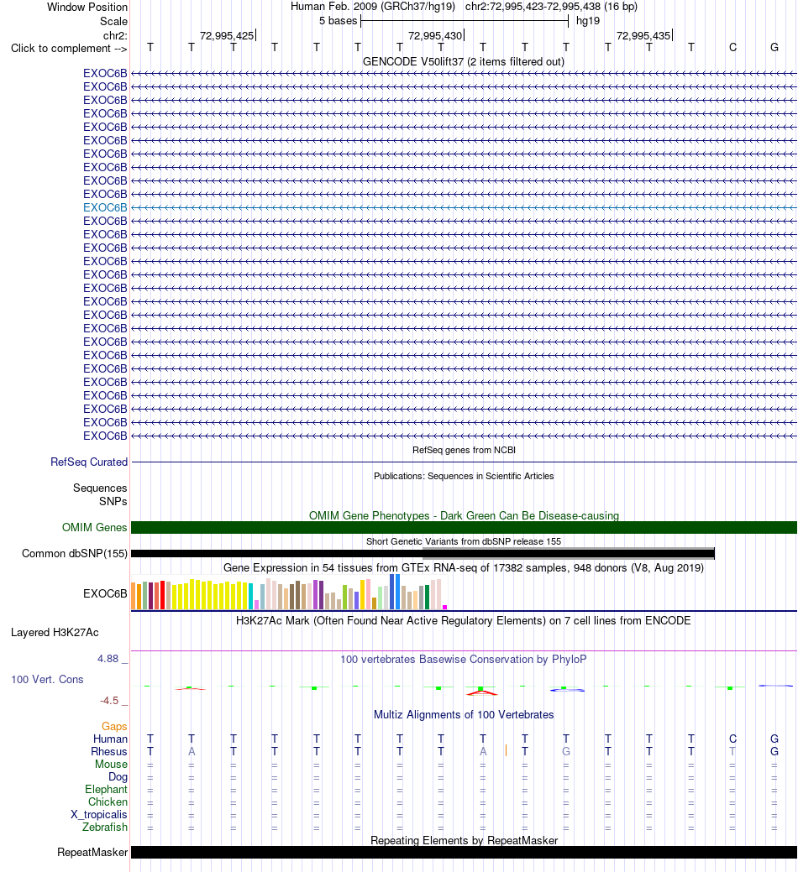The height and width of the screenshot is (872, 798).
Task: Click the Sequences track label
Action: [100, 488]
